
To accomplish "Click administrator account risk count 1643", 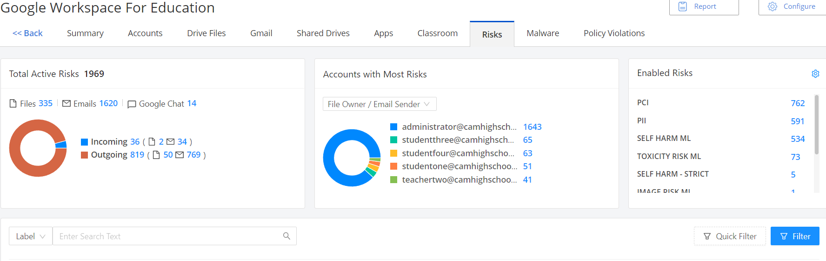I will pyautogui.click(x=533, y=127).
